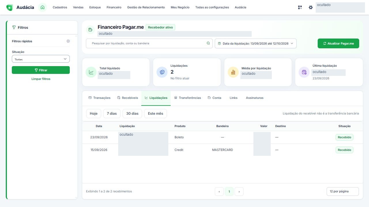Select the Hoje quick range
Screen dimensions: 369x207
tap(94, 114)
